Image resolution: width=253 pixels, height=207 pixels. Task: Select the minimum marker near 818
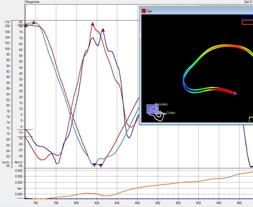pos(94,165)
